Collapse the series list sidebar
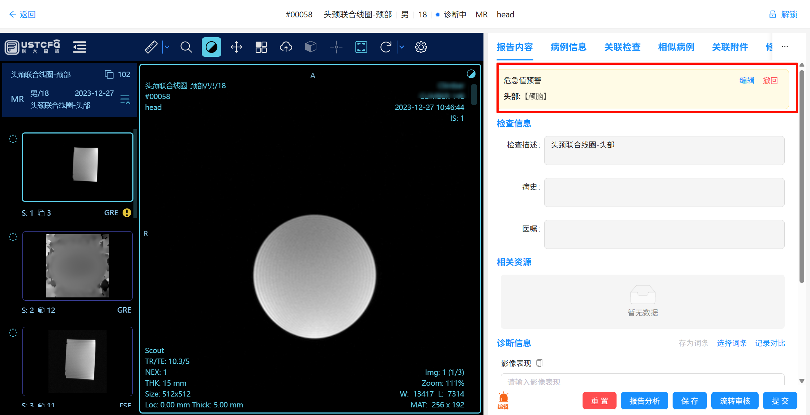 (x=79, y=47)
